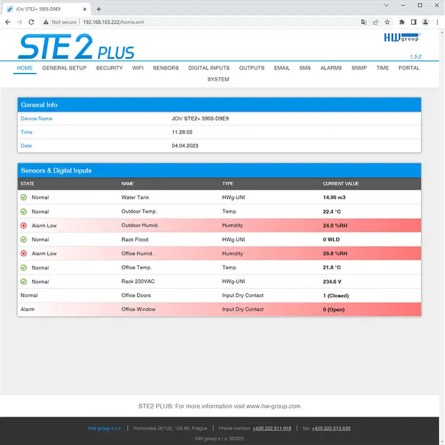Click the 24.0 %RH value
This screenshot has width=445, height=445.
(x=335, y=225)
